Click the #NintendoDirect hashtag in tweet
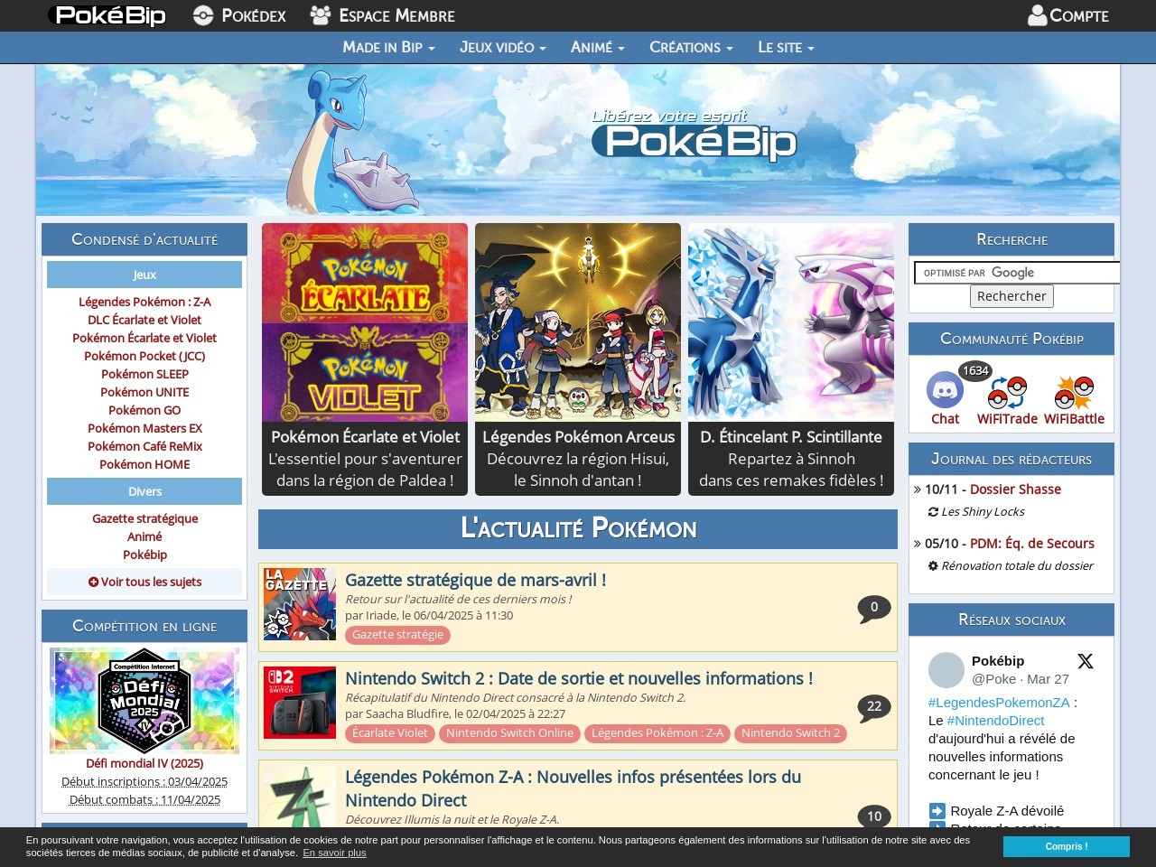The height and width of the screenshot is (867, 1156). point(996,720)
